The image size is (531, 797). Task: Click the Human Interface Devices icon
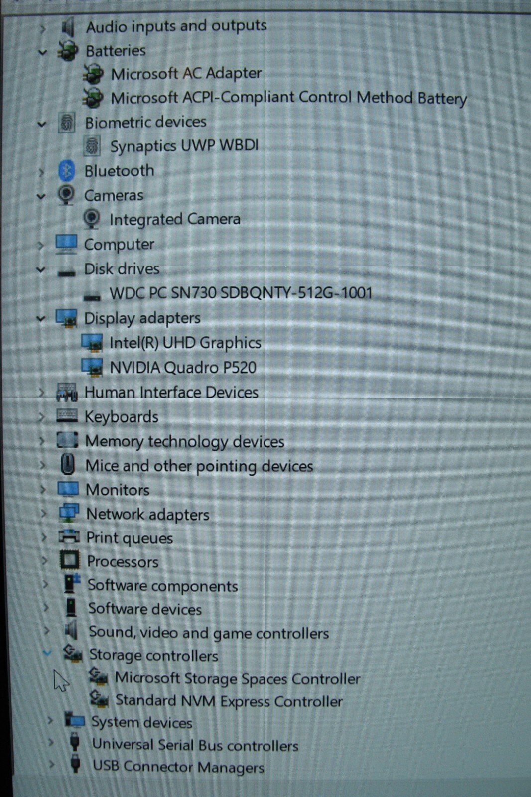pyautogui.click(x=67, y=393)
